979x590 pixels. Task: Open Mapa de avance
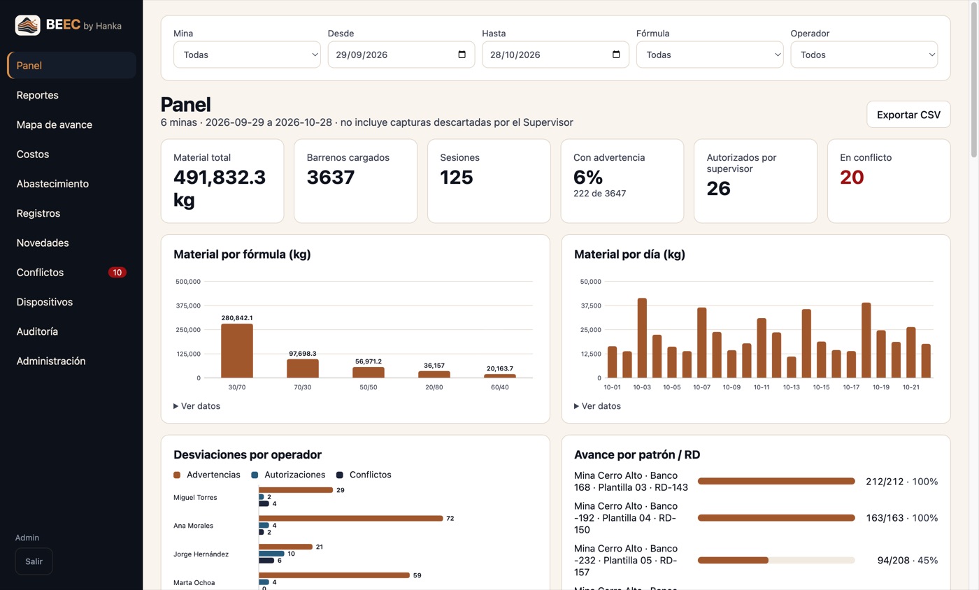[71, 124]
